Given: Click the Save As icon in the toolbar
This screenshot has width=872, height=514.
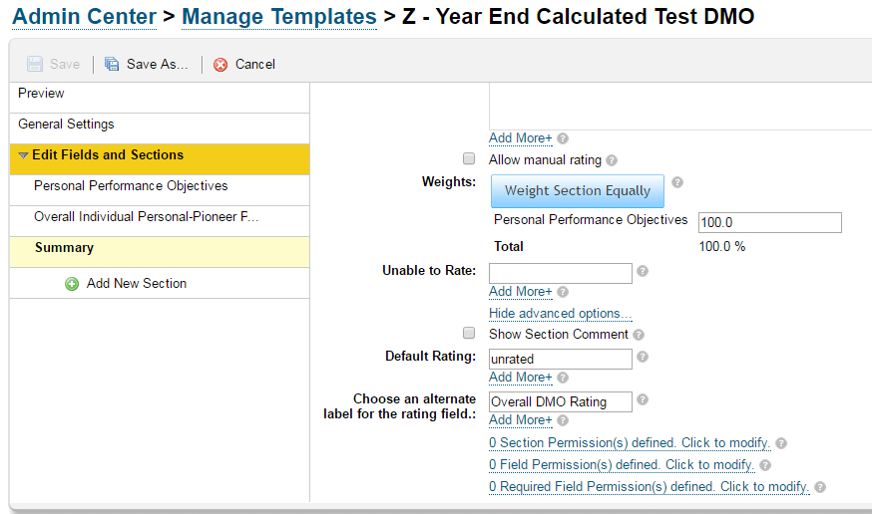Looking at the screenshot, I should [112, 65].
